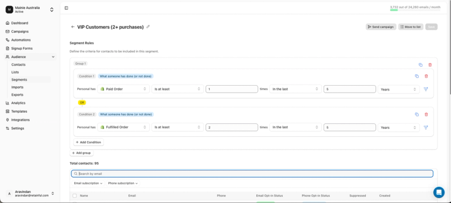Open the Fulfilled Order event dropdown

coord(124,127)
